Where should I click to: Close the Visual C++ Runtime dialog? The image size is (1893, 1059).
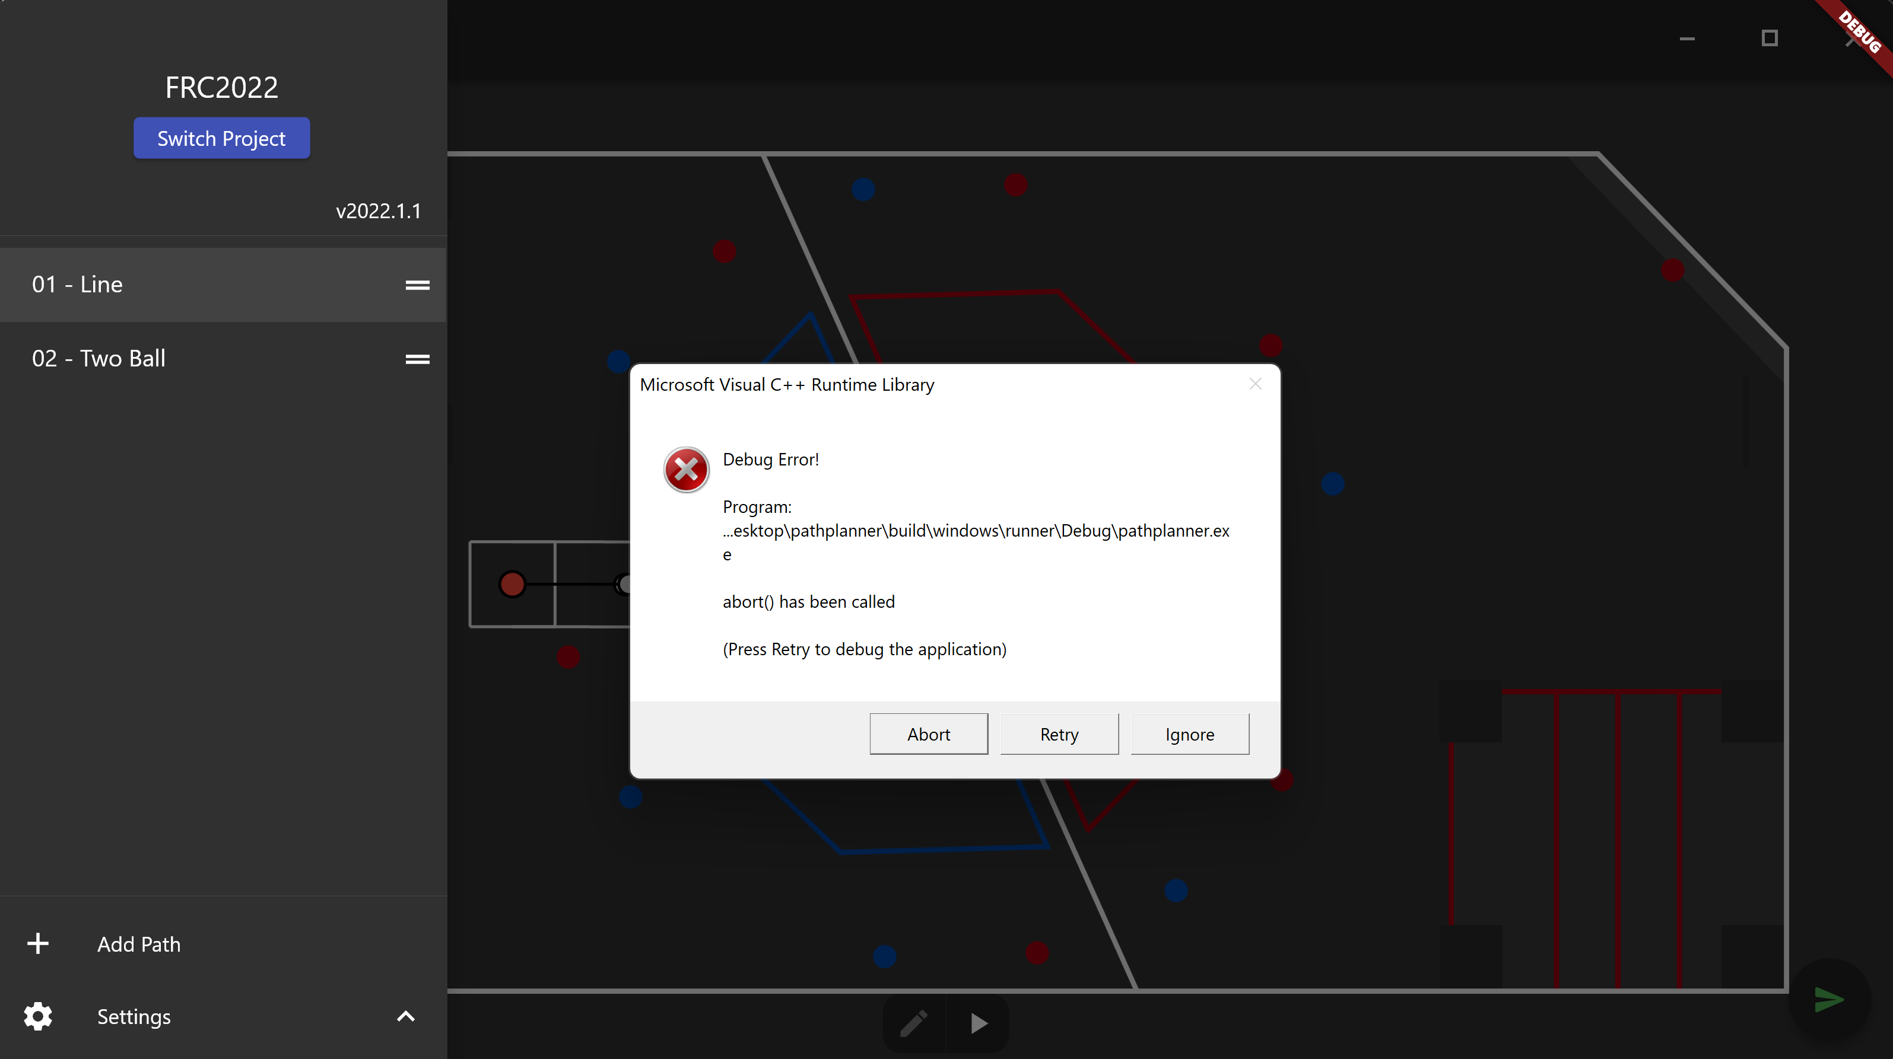(x=1255, y=384)
